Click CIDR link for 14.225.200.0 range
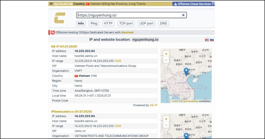 (x=118, y=126)
